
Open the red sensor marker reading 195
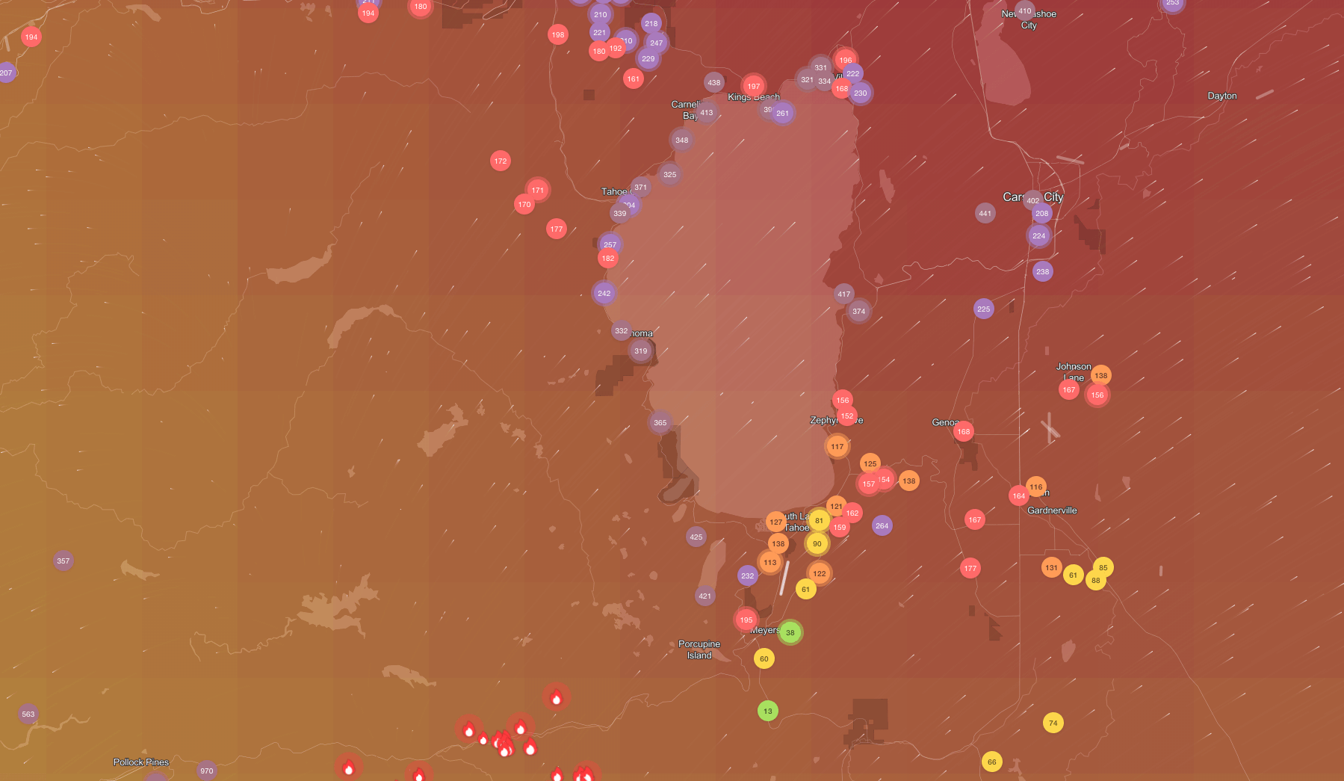pos(746,620)
